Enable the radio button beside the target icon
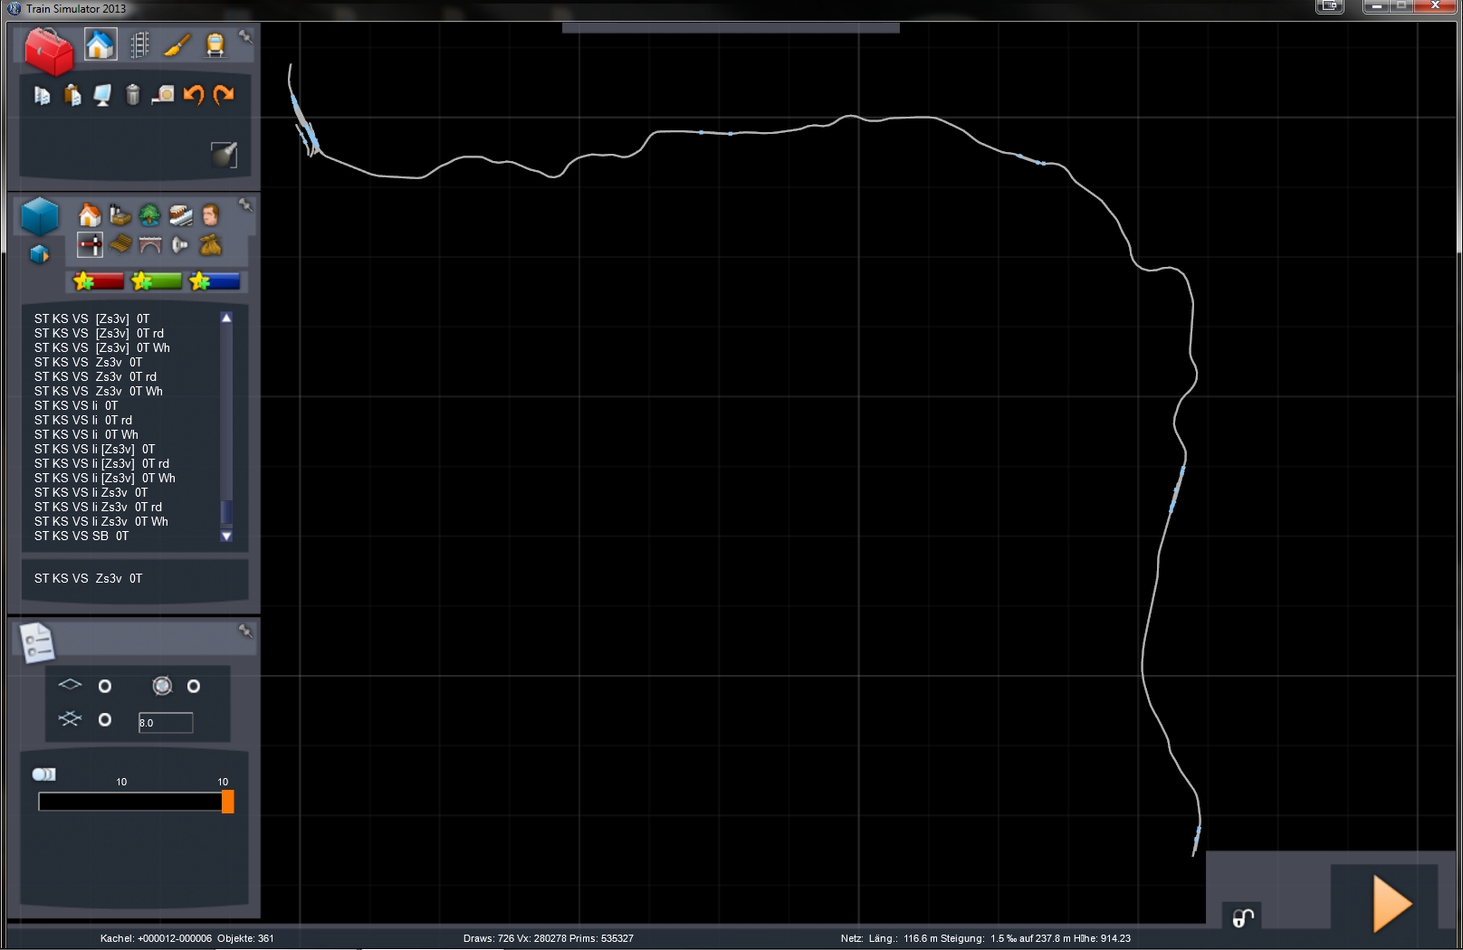 tap(194, 686)
